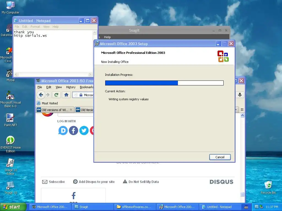The image size is (282, 211).
Task: Open the browser History menu
Action: (x=71, y=87)
